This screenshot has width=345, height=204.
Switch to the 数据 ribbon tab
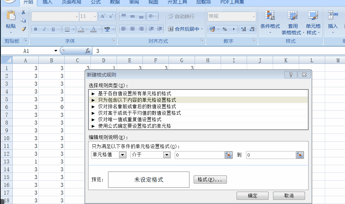[115, 2]
